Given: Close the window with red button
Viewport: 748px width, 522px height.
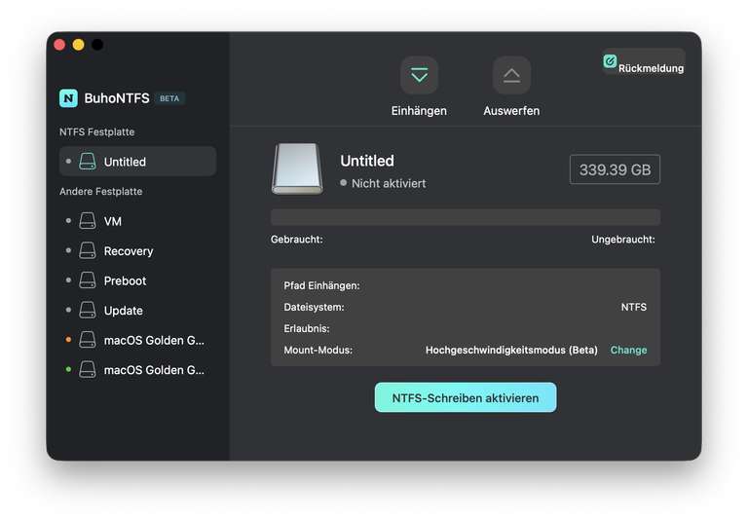Looking at the screenshot, I should [59, 45].
